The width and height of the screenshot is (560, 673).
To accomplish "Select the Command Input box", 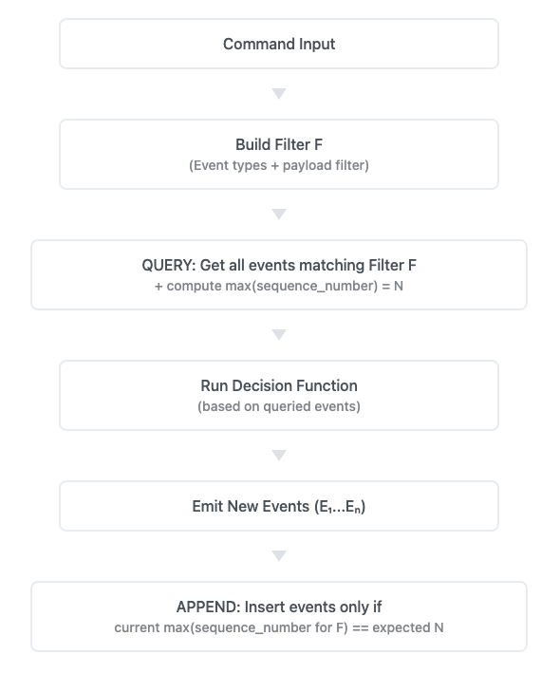I will (279, 44).
